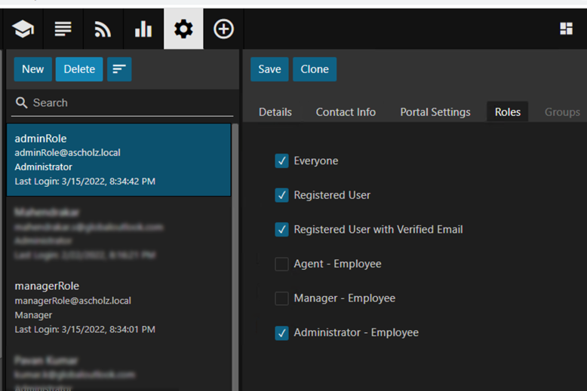Open the dashboard grid icon at top right

point(566,29)
